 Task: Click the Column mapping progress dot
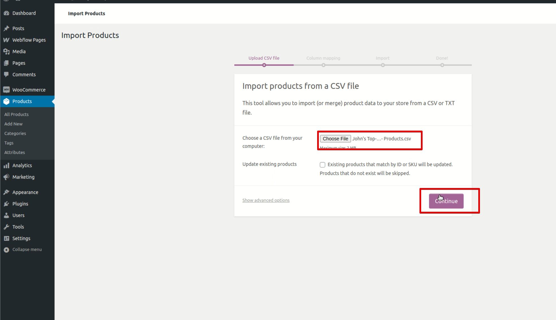(x=323, y=65)
